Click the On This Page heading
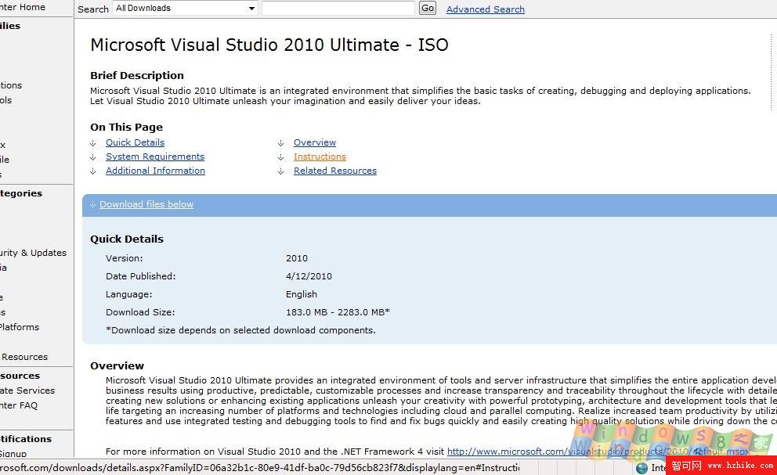Viewport: 777px width, 475px height. [x=126, y=127]
